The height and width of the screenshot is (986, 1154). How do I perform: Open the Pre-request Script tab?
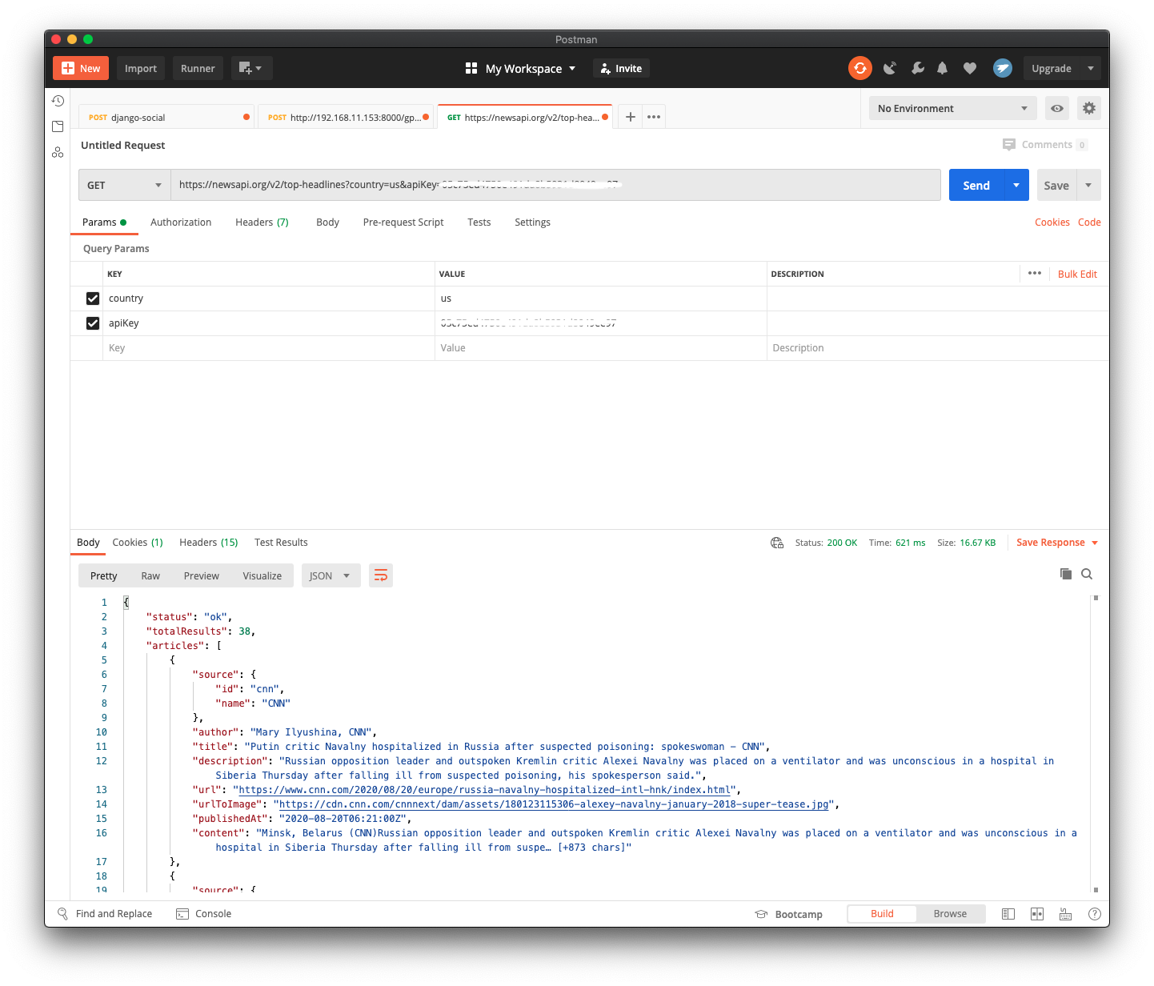pos(403,222)
